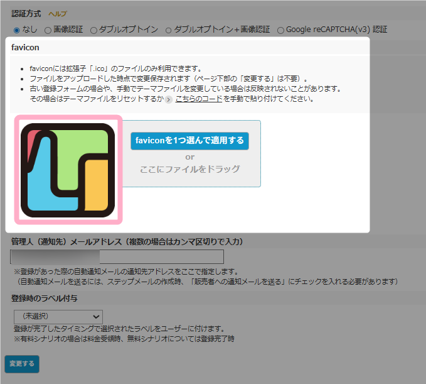The image size is (426, 384).
Task: Focus the 管理人メールアドレス input field
Action: [117, 256]
